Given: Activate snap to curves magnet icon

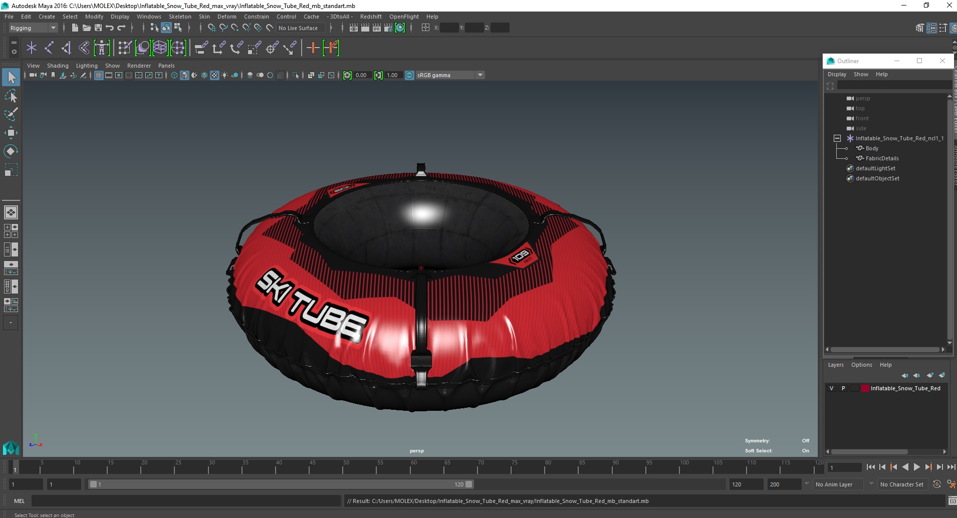Looking at the screenshot, I should click(223, 28).
